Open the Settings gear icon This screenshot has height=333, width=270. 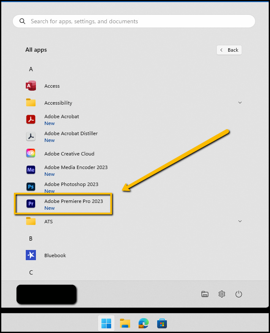click(x=222, y=294)
